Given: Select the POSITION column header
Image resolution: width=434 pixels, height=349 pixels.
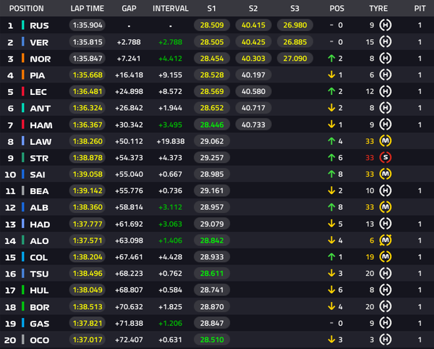Looking at the screenshot, I should pyautogui.click(x=27, y=9).
